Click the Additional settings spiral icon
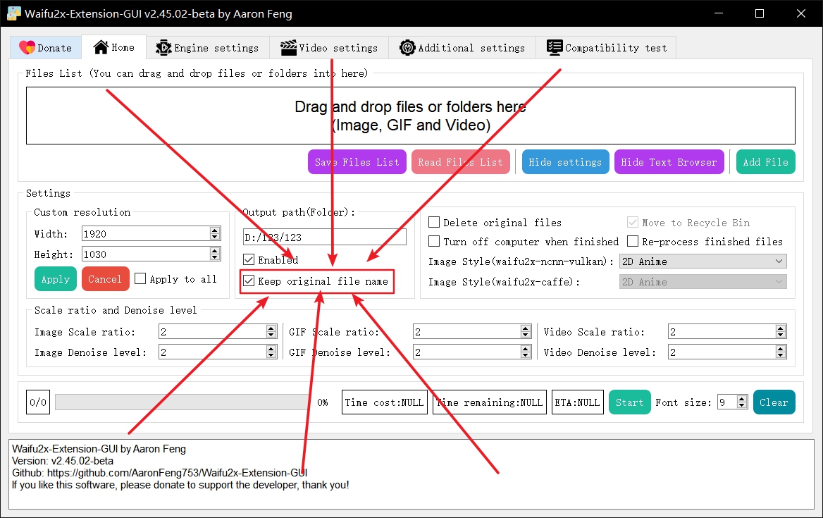Screen dimensions: 823x518 coord(407,47)
